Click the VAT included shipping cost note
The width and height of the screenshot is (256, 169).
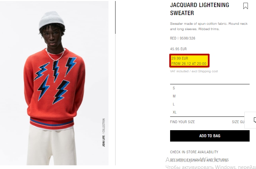[194, 71]
